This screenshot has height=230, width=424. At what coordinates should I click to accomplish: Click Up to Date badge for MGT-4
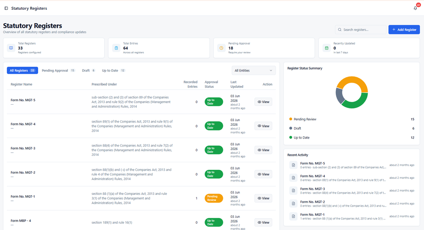pos(214,126)
